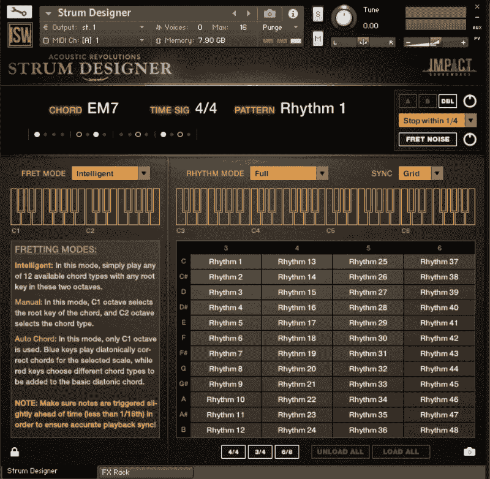490x479 pixels.
Task: Mute the instrument with the M button
Action: click(317, 38)
